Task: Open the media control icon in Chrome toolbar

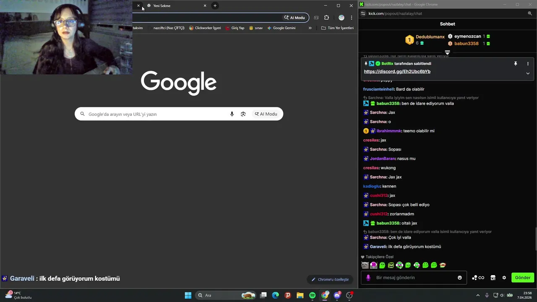Action: 316,18
